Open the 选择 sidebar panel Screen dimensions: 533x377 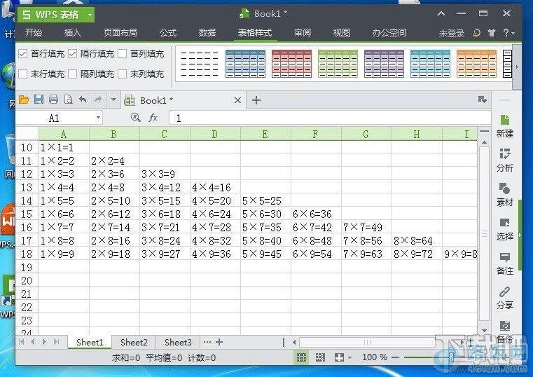click(x=505, y=229)
